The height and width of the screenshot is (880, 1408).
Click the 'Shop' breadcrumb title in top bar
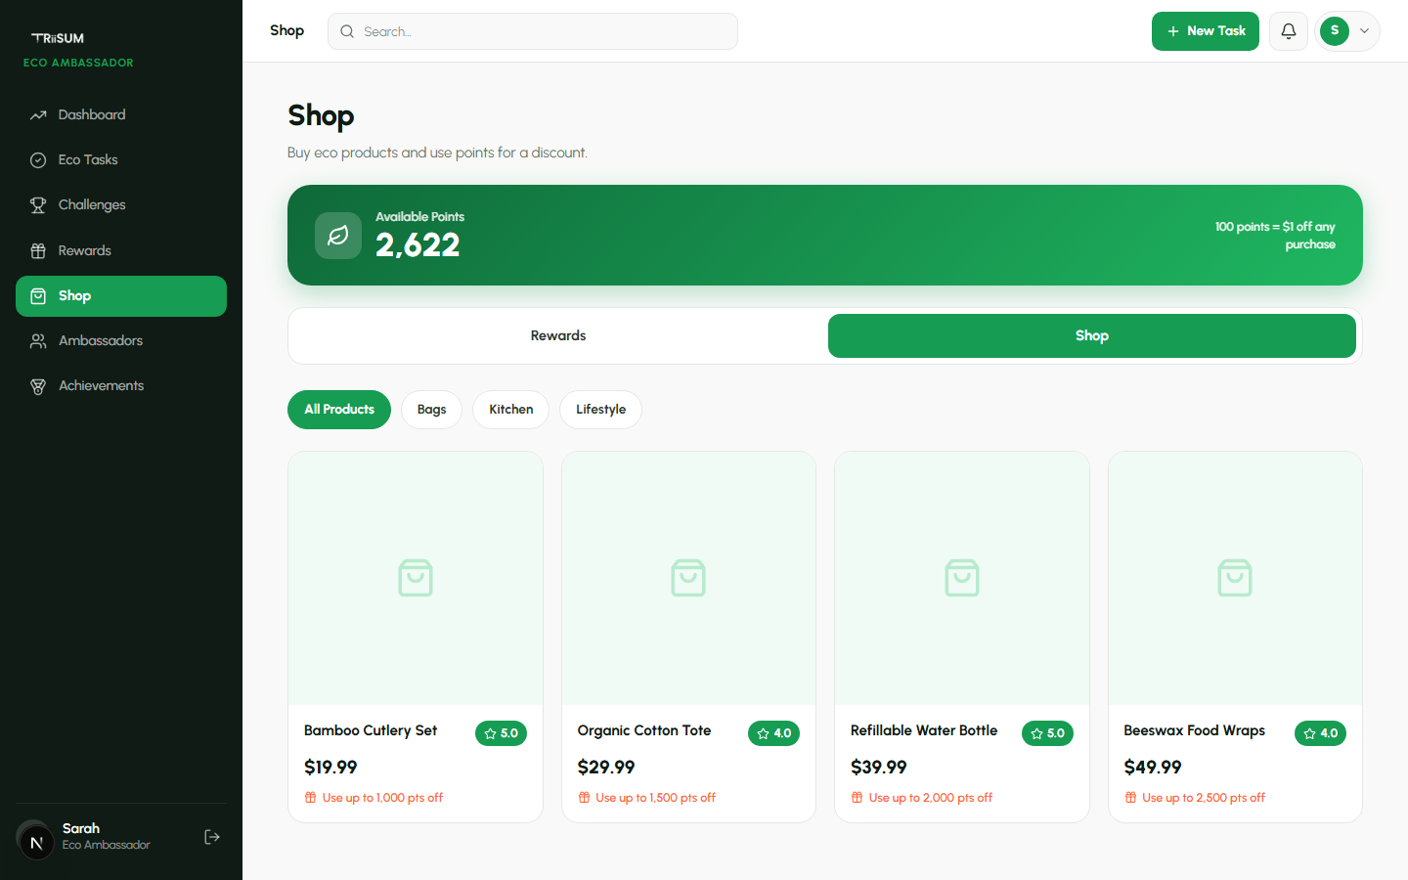(286, 30)
